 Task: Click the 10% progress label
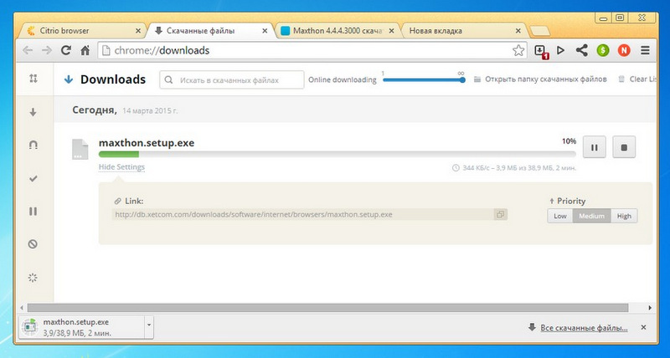tap(569, 141)
